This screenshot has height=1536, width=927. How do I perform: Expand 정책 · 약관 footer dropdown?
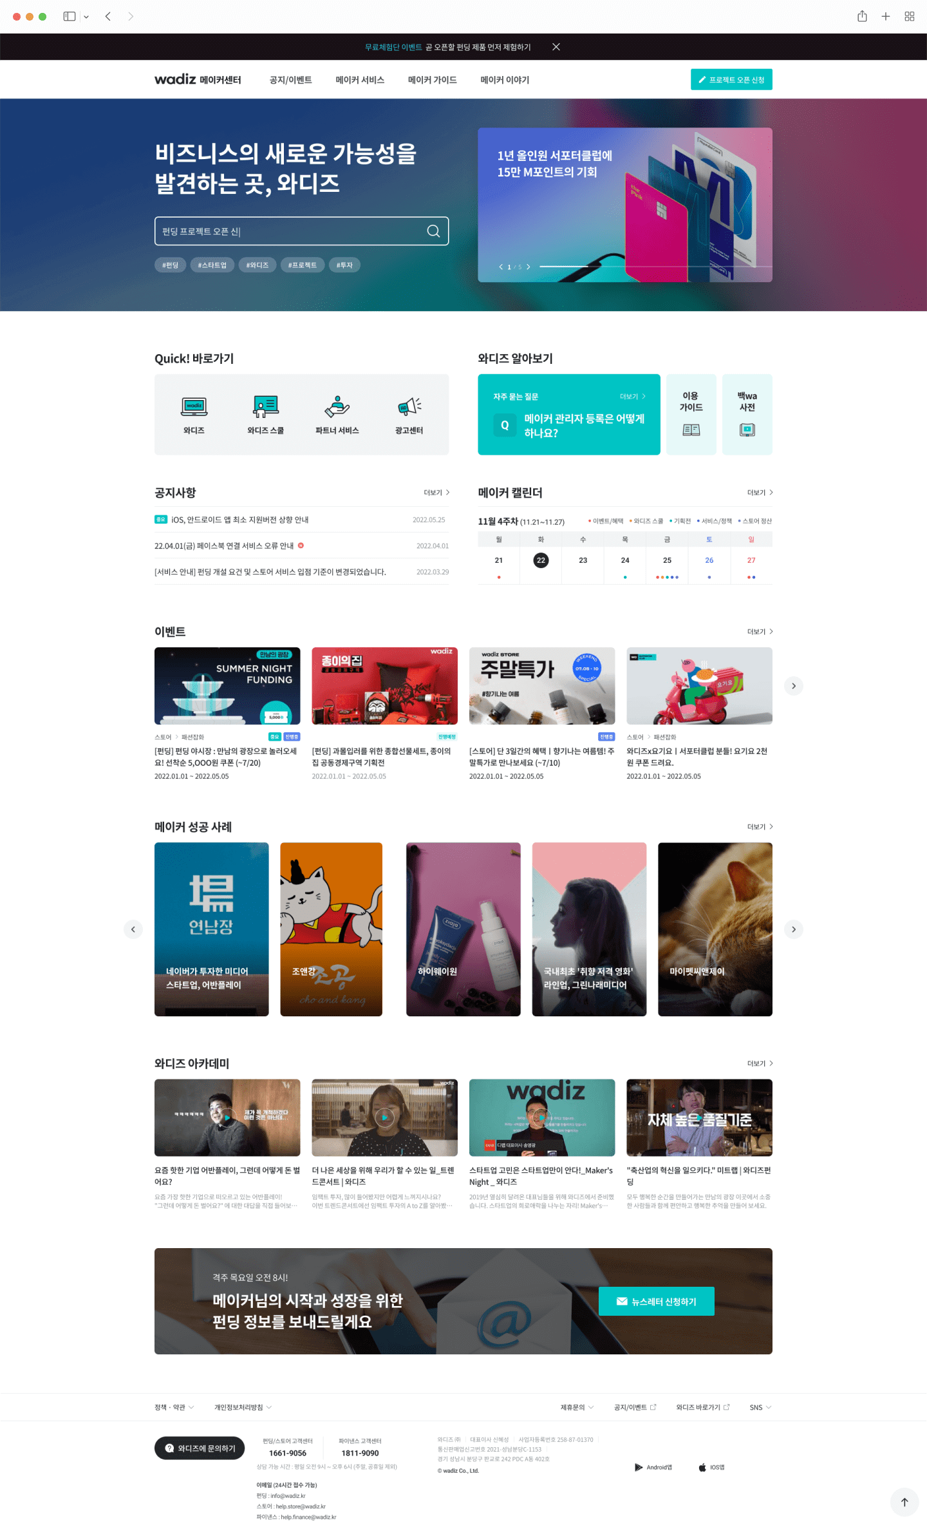(x=174, y=1407)
